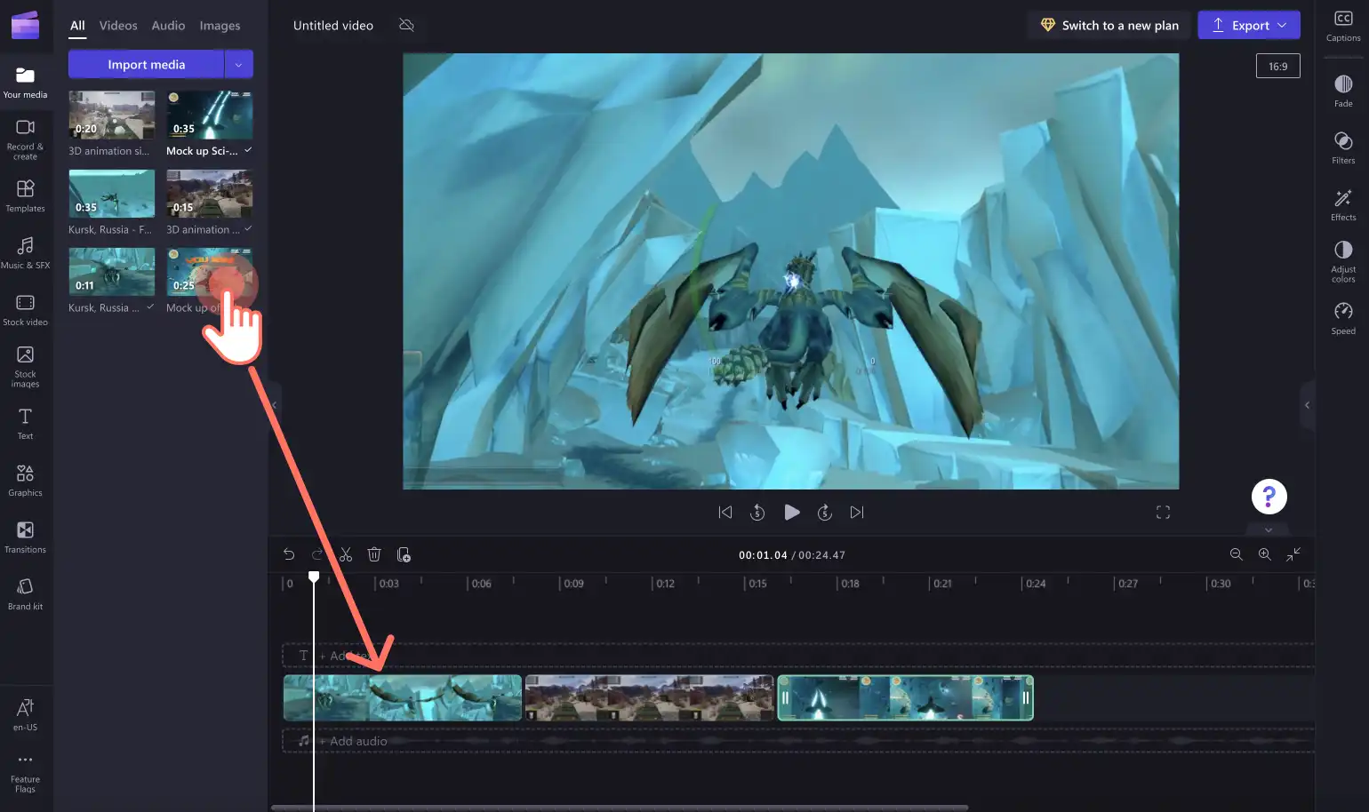Open the Speed settings

(x=1343, y=318)
